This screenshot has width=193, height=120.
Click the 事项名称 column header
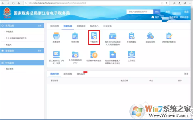(x=55, y=81)
